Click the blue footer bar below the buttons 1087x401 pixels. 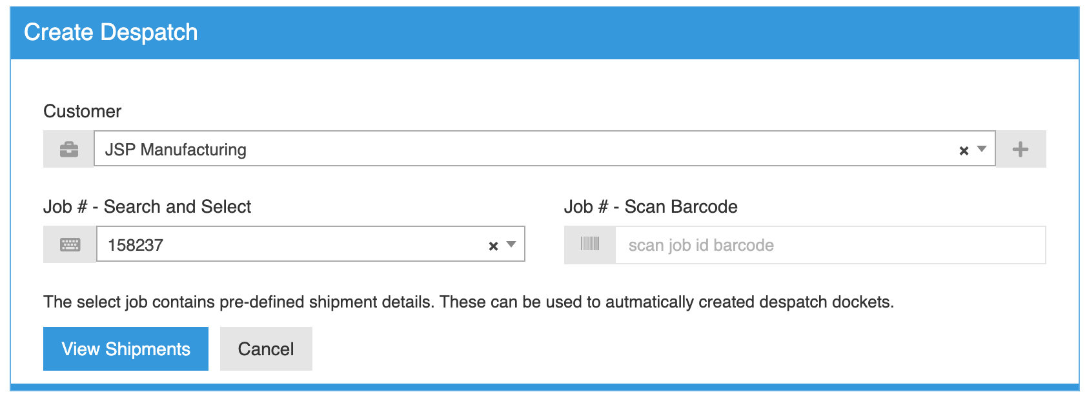click(544, 387)
